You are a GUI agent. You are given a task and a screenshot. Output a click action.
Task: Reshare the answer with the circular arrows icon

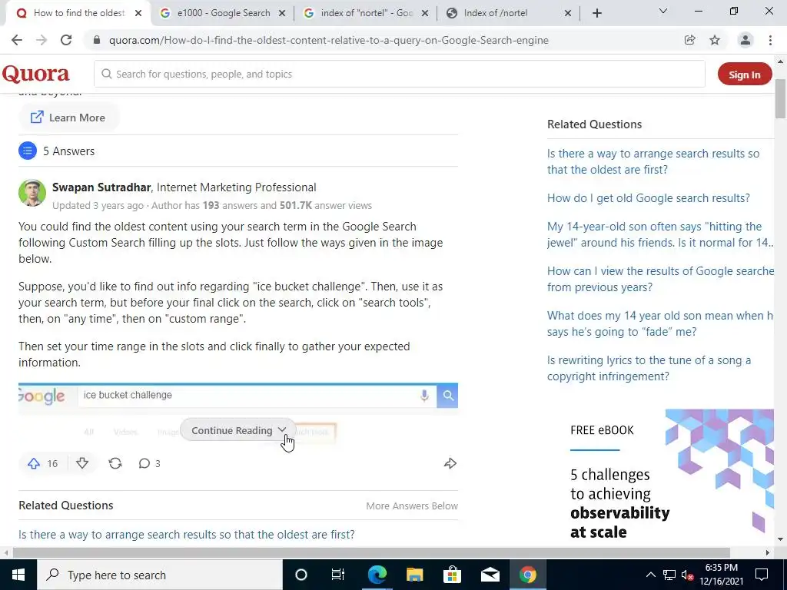(x=115, y=463)
